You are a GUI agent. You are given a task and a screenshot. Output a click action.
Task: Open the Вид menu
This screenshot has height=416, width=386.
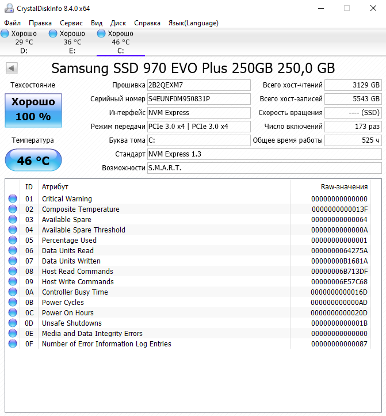click(97, 23)
